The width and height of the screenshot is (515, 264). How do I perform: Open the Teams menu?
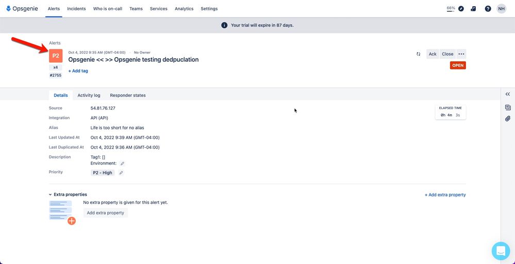click(136, 9)
